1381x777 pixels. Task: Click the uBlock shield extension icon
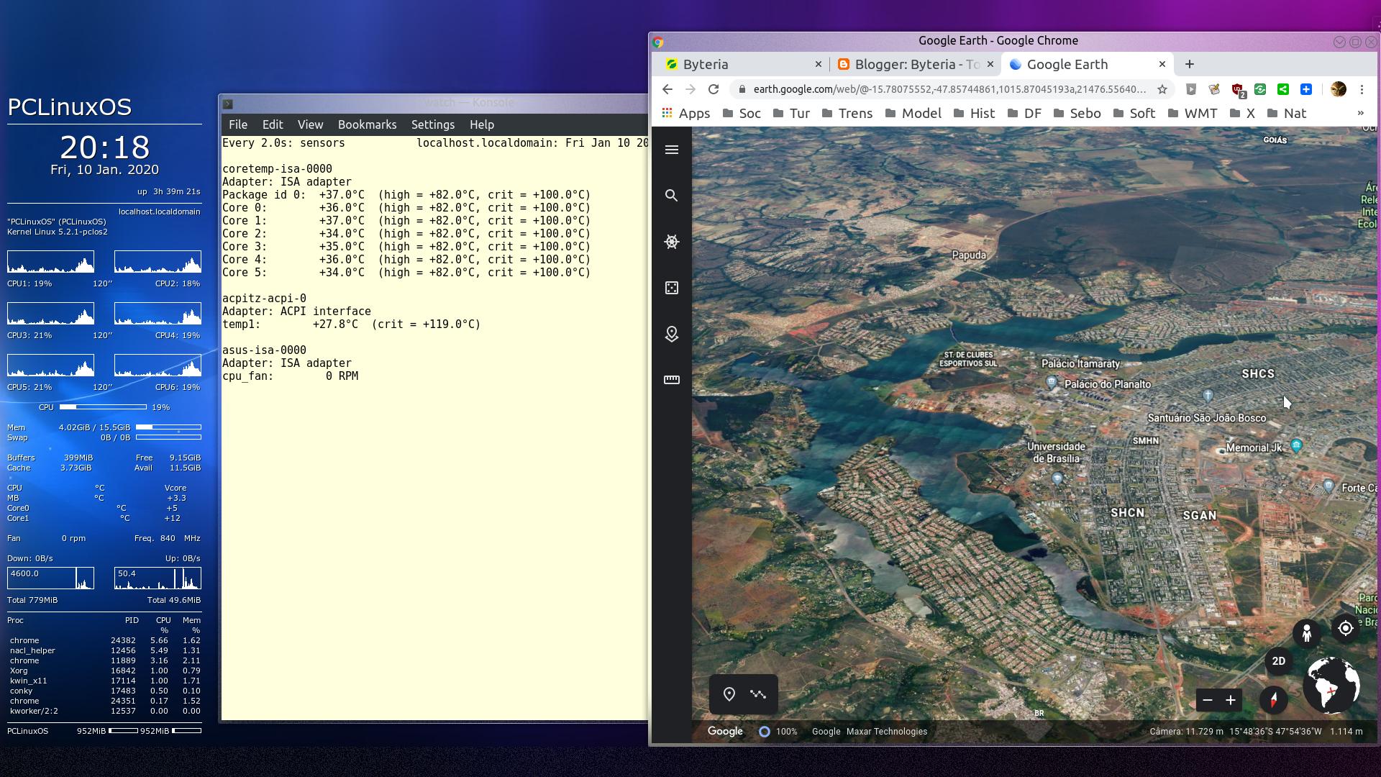[x=1238, y=90]
